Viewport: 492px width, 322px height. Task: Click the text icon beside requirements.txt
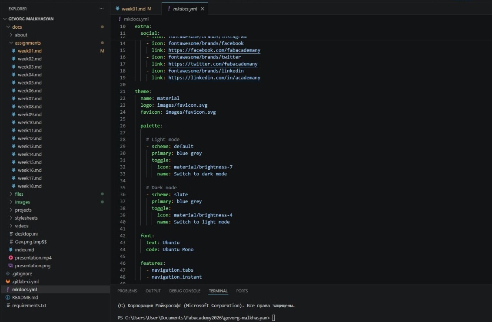coord(8,306)
